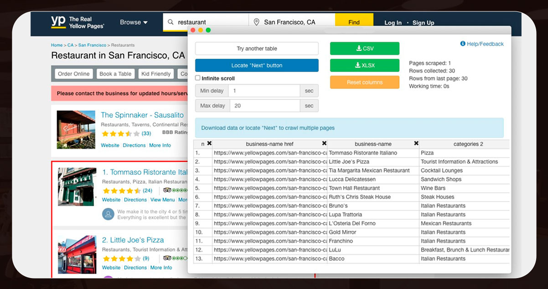Expand the Browse dropdown menu

(134, 22)
